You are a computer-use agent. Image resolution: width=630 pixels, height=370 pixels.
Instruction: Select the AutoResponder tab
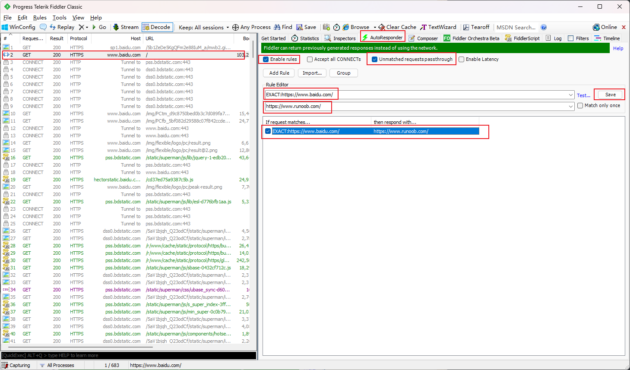tap(383, 38)
